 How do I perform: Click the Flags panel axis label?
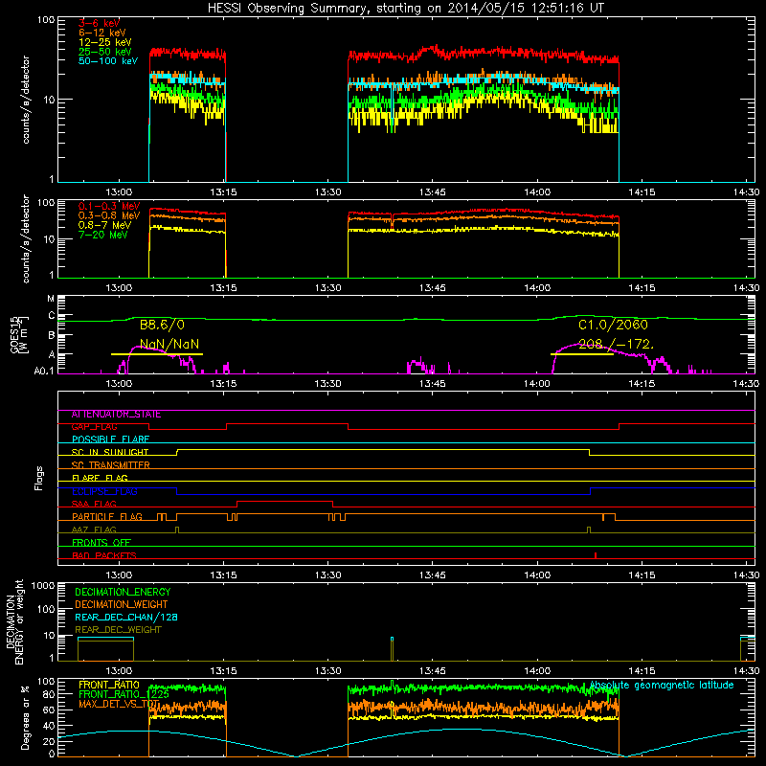pyautogui.click(x=38, y=478)
